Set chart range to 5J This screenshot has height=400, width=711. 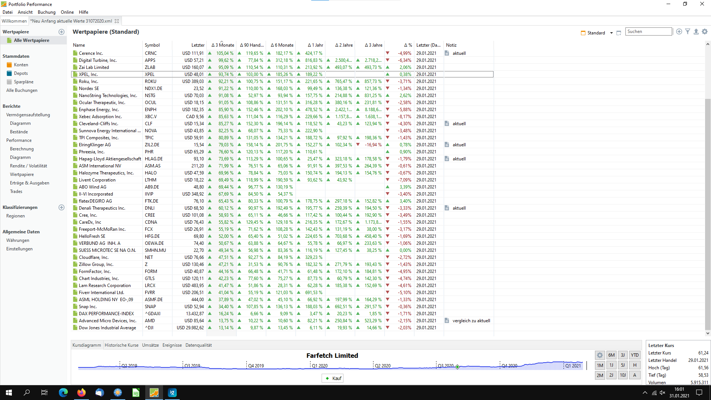point(623,365)
